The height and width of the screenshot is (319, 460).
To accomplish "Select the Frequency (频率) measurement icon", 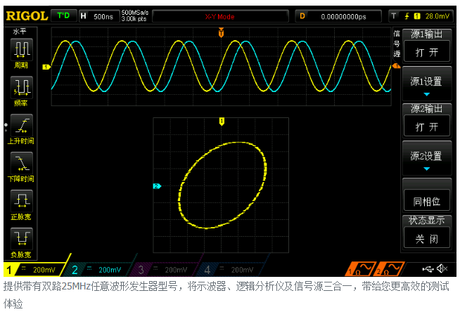I will pyautogui.click(x=21, y=87).
